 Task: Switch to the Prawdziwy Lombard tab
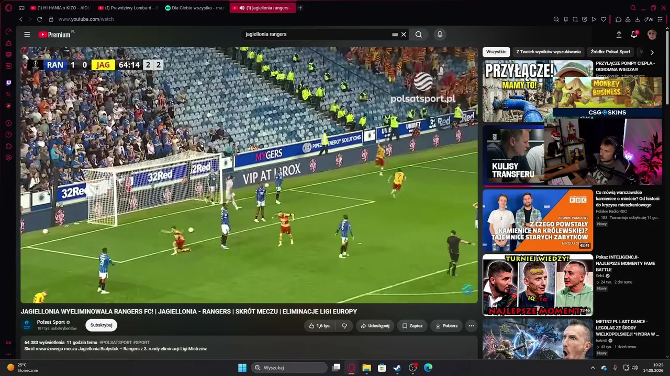click(x=127, y=8)
